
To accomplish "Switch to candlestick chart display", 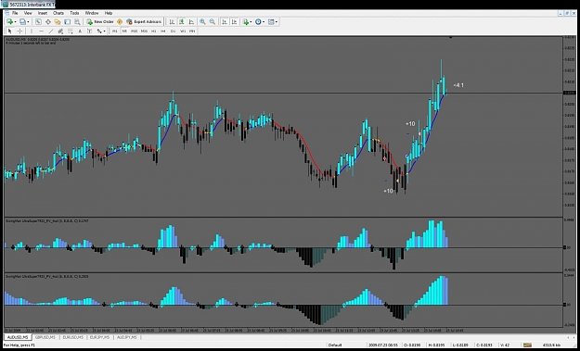I will click(x=182, y=22).
